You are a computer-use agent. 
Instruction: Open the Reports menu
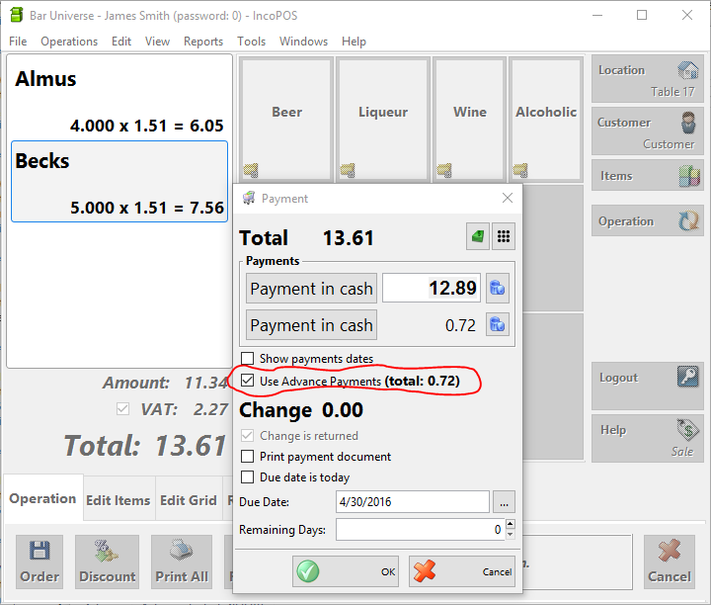point(203,42)
